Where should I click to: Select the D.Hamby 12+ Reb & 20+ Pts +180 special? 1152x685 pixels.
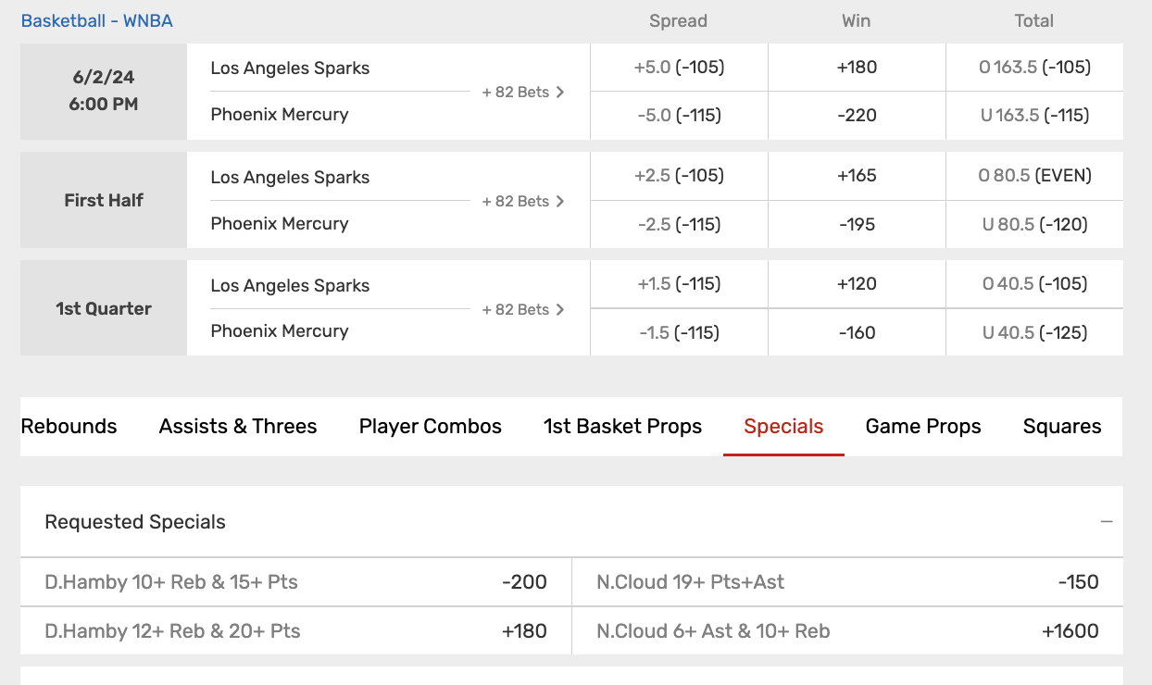pos(296,631)
